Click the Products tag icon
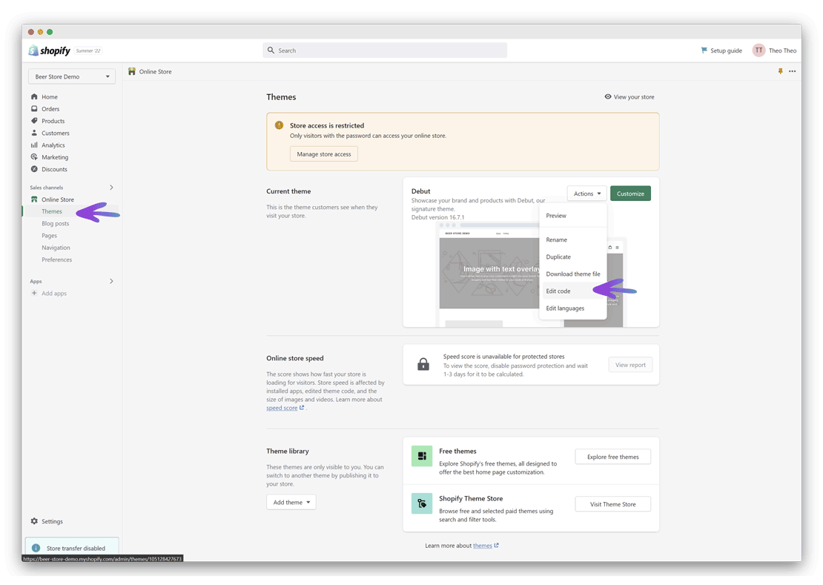The height and width of the screenshot is (585, 823). tap(34, 121)
